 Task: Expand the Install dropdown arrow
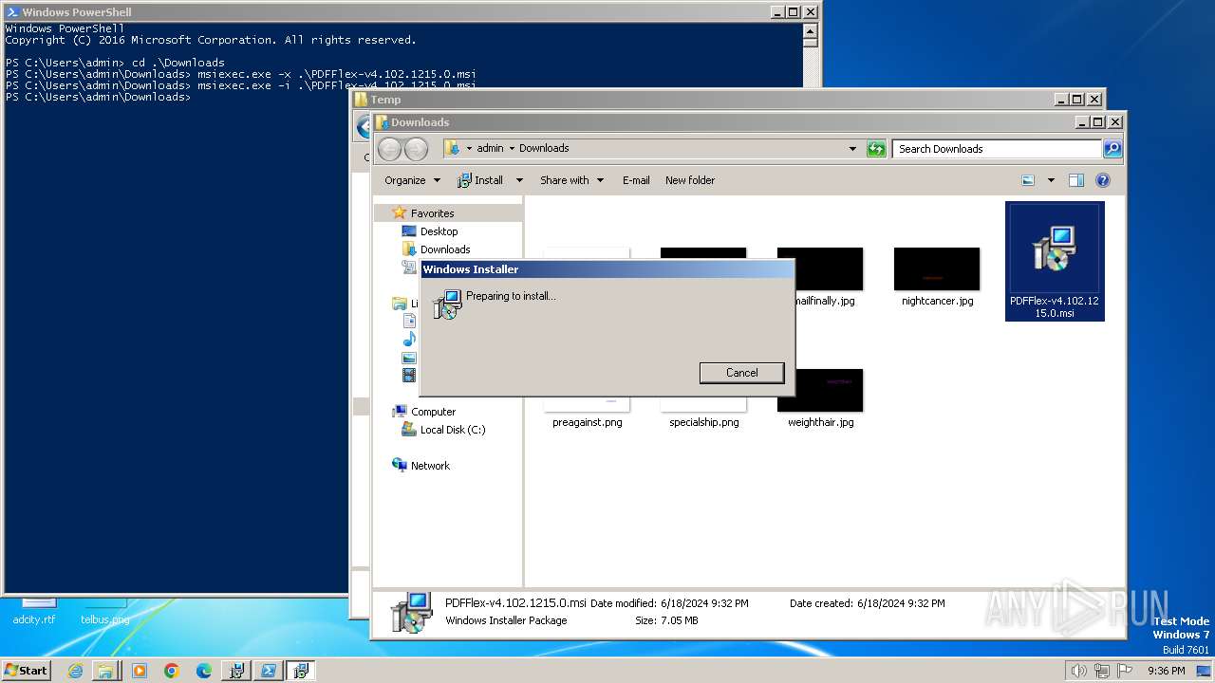tap(519, 180)
